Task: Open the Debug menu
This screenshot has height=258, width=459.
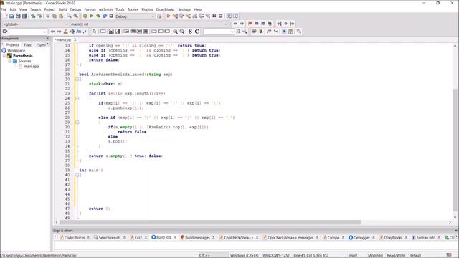Action: pyautogui.click(x=75, y=9)
